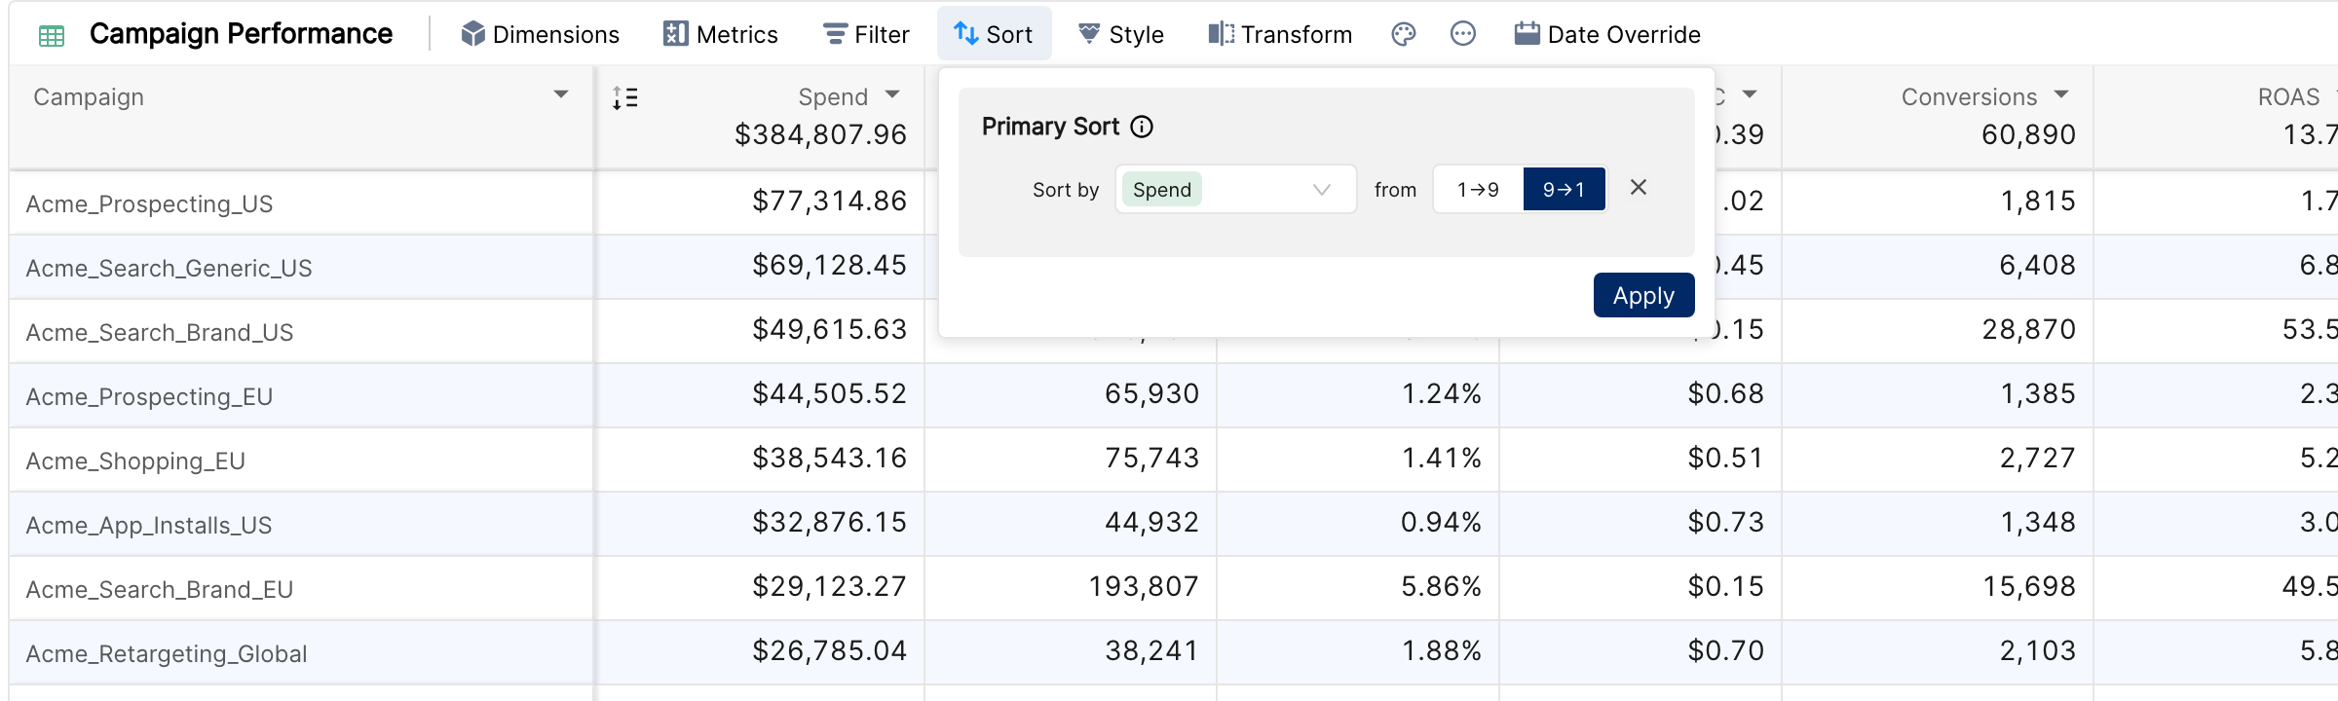Open Date Override
Image resolution: width=2338 pixels, height=701 pixels.
point(1607,34)
